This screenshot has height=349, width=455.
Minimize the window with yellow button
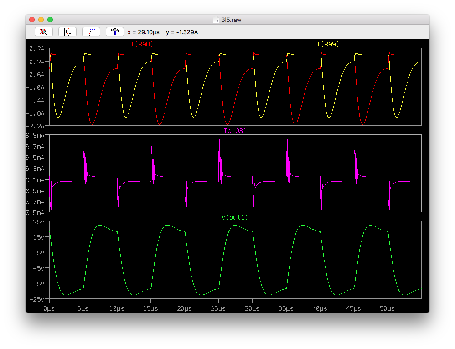41,20
